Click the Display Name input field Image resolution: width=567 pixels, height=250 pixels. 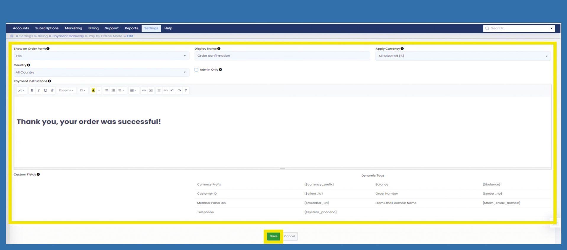pos(282,56)
